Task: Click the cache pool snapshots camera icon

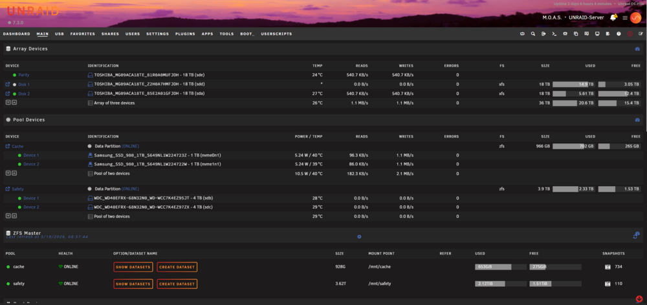Action: [608, 267]
